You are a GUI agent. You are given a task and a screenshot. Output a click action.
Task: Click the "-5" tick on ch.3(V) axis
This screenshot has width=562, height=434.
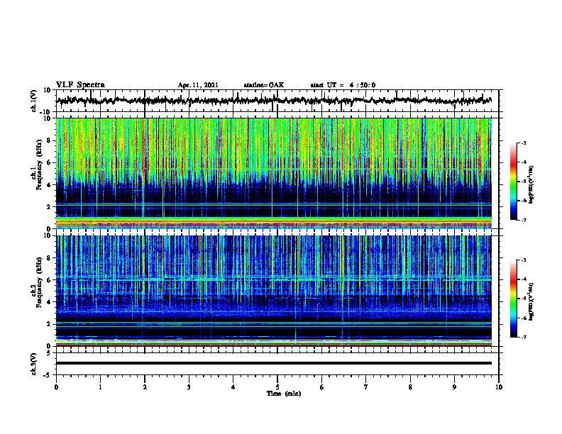point(48,375)
